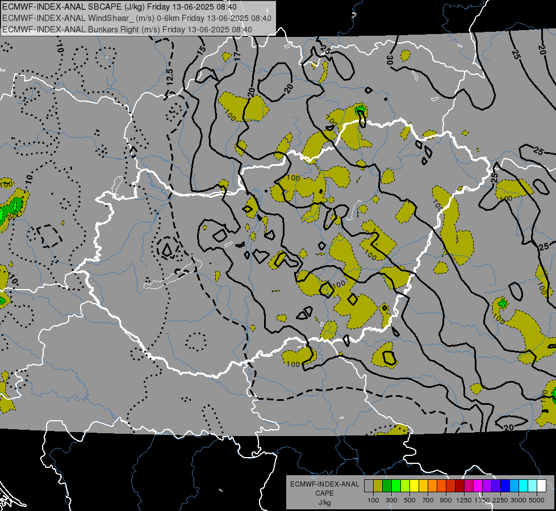
Task: Click the orange legend swatch
Action: [432, 486]
